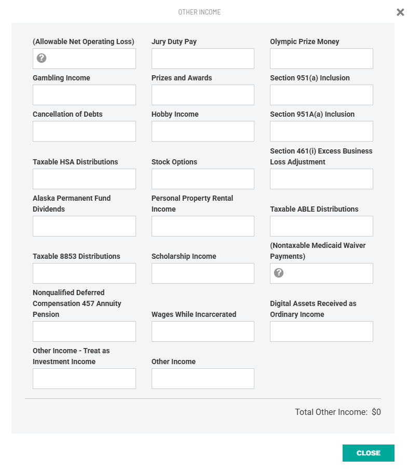Focus the Hobby Income field
Screen dimensions: 408x472
203,131
